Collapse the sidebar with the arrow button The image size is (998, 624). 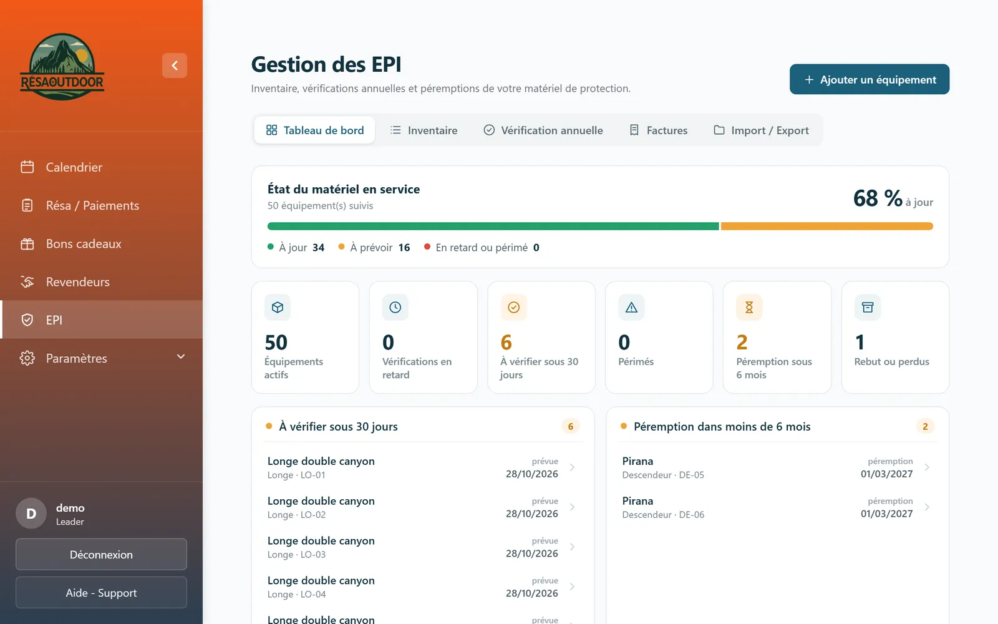175,66
